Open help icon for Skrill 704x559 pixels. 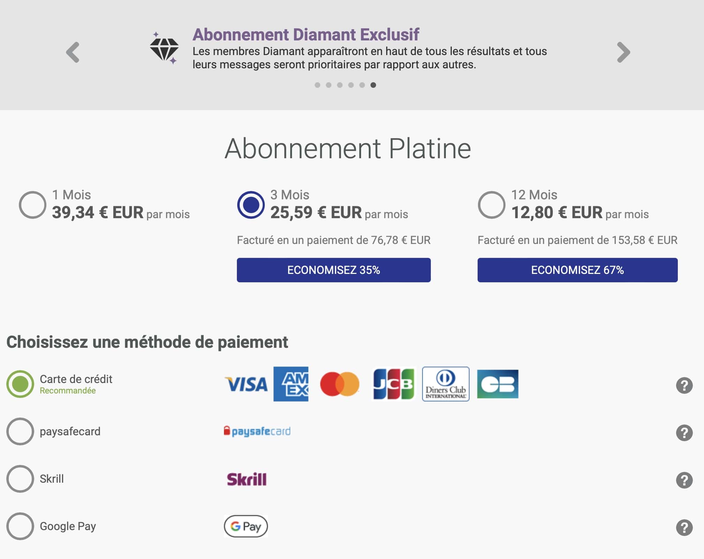[x=684, y=480]
